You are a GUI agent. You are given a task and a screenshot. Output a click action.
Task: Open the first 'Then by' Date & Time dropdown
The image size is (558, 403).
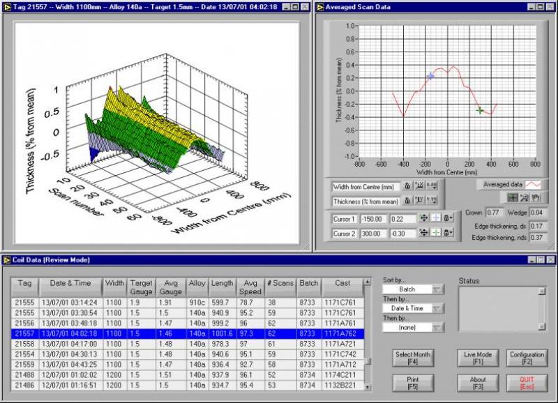click(x=414, y=308)
